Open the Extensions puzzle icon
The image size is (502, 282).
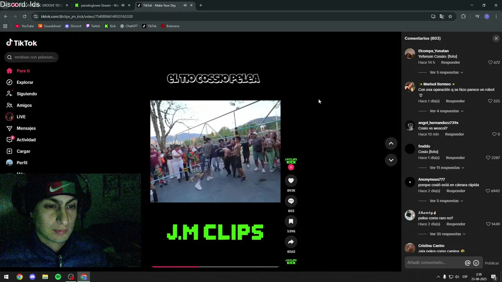[x=463, y=16]
